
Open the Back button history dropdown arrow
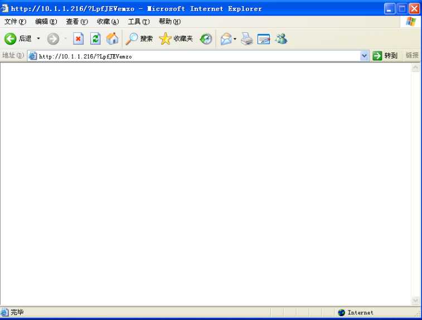[38, 39]
